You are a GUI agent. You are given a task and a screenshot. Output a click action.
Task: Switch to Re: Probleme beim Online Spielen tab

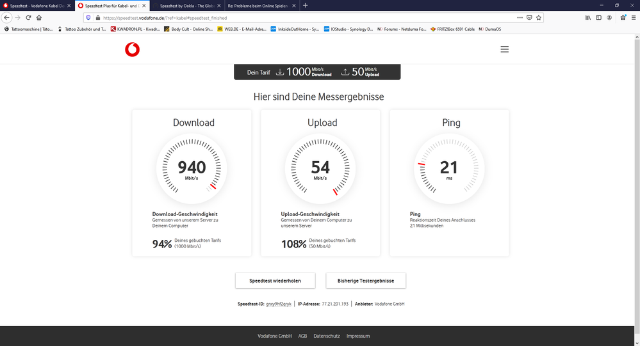pyautogui.click(x=261, y=6)
